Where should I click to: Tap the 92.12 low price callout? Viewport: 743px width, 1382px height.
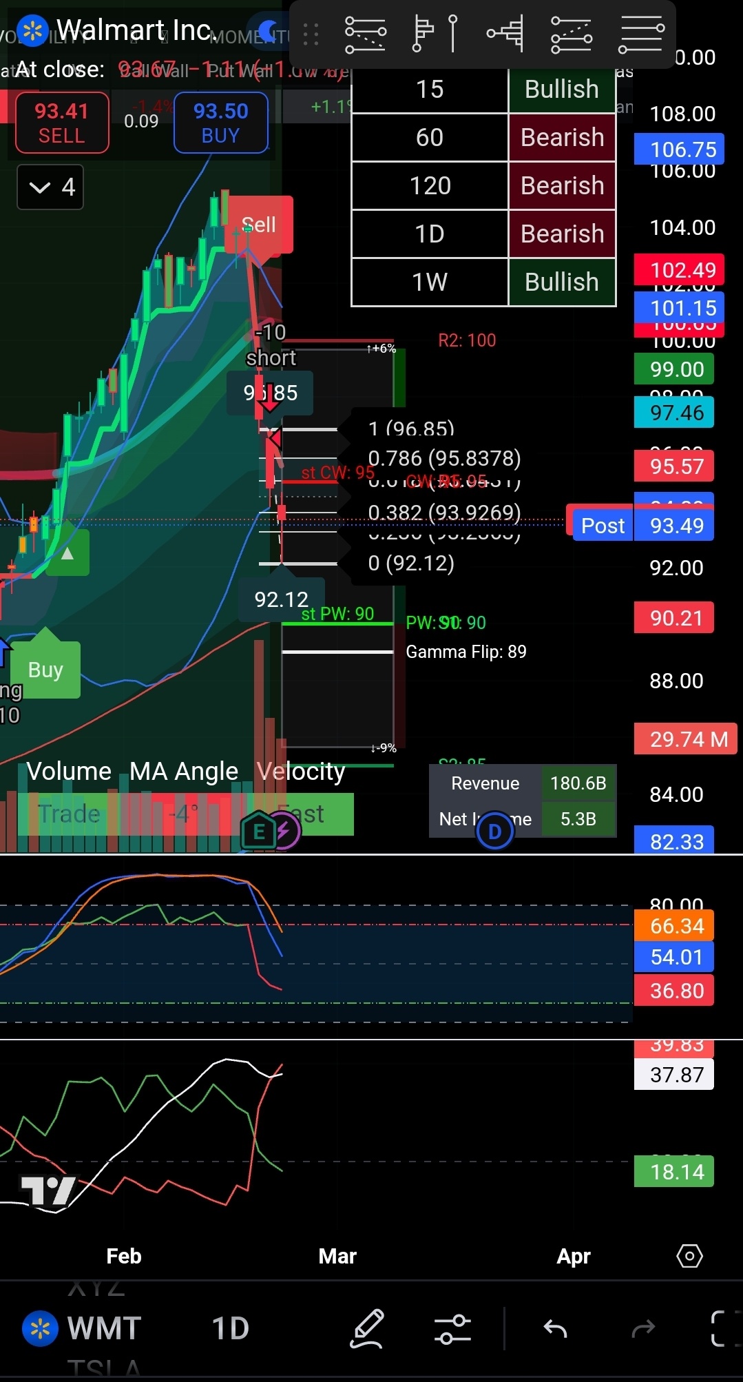(281, 599)
